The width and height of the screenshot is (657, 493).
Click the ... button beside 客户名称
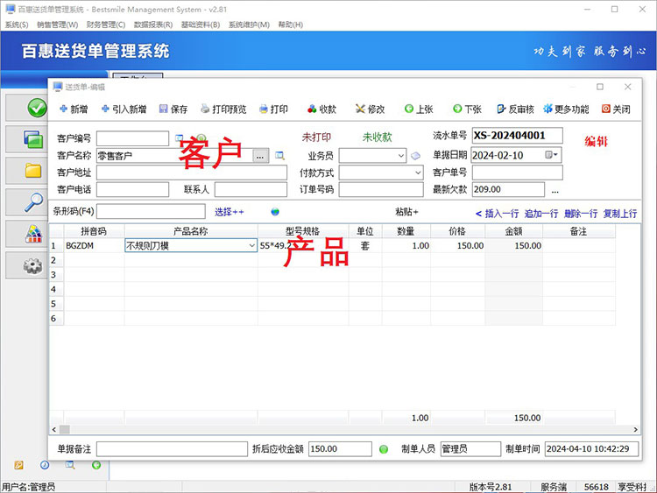(260, 156)
